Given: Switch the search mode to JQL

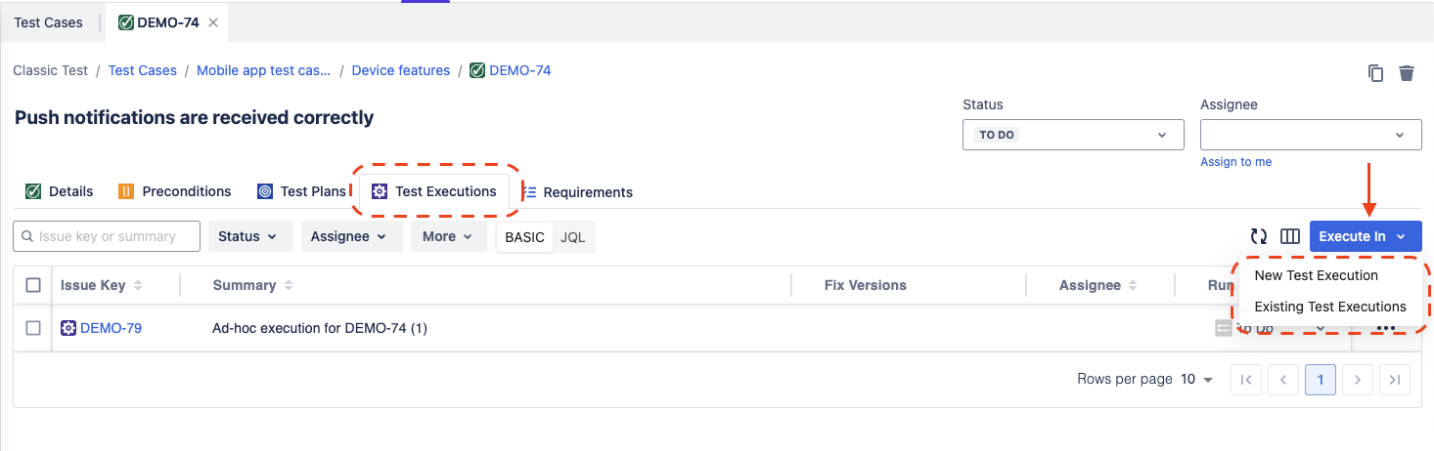Looking at the screenshot, I should [x=573, y=237].
